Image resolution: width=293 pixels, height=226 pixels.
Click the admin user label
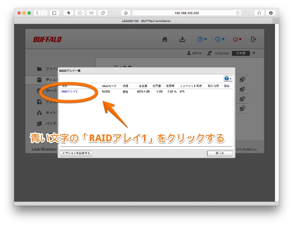pyautogui.click(x=194, y=53)
